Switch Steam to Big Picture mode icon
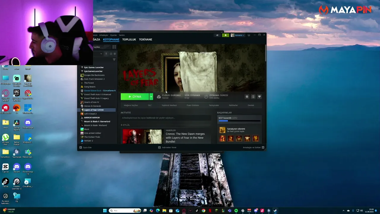 pyautogui.click(x=249, y=35)
